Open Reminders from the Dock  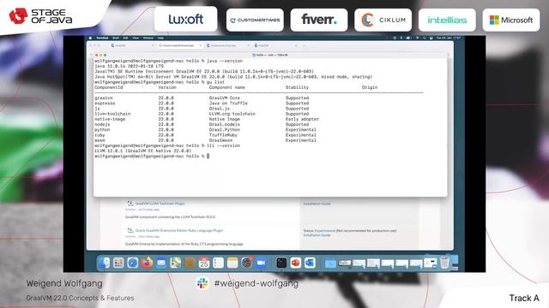pyautogui.click(x=218, y=263)
